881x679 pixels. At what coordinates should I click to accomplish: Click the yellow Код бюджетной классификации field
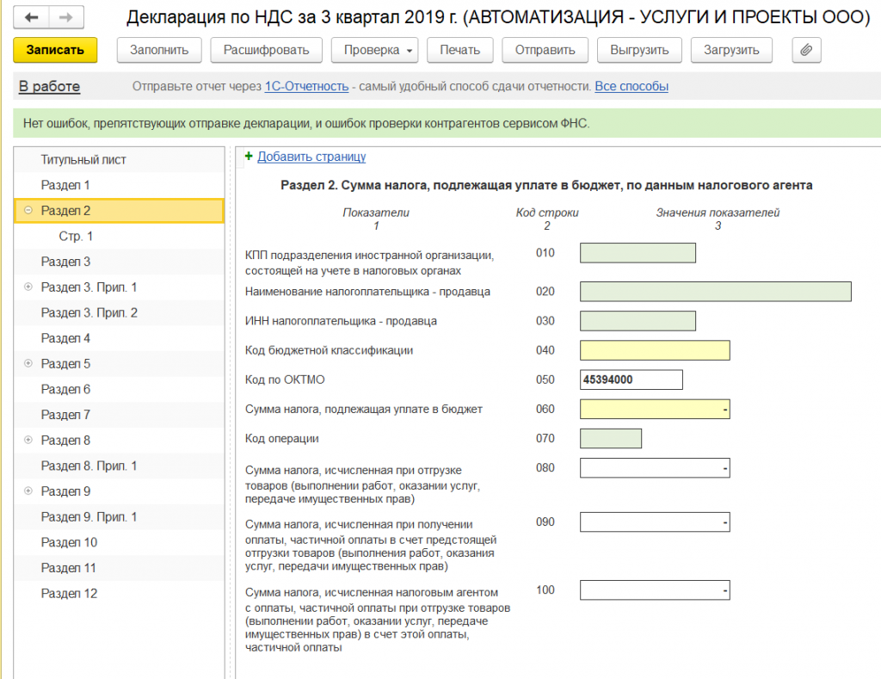click(655, 350)
